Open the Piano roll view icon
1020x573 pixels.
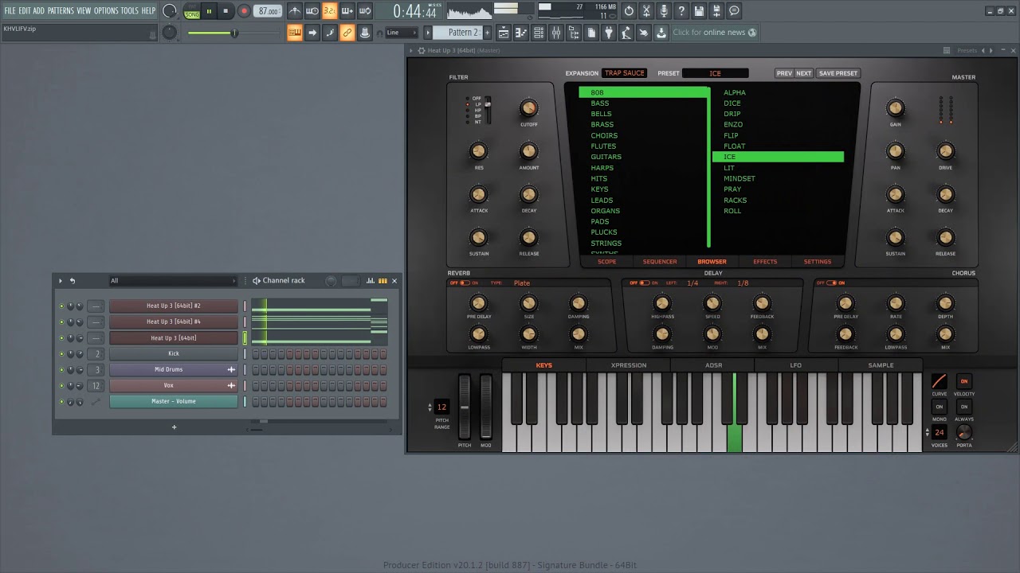pyautogui.click(x=521, y=33)
